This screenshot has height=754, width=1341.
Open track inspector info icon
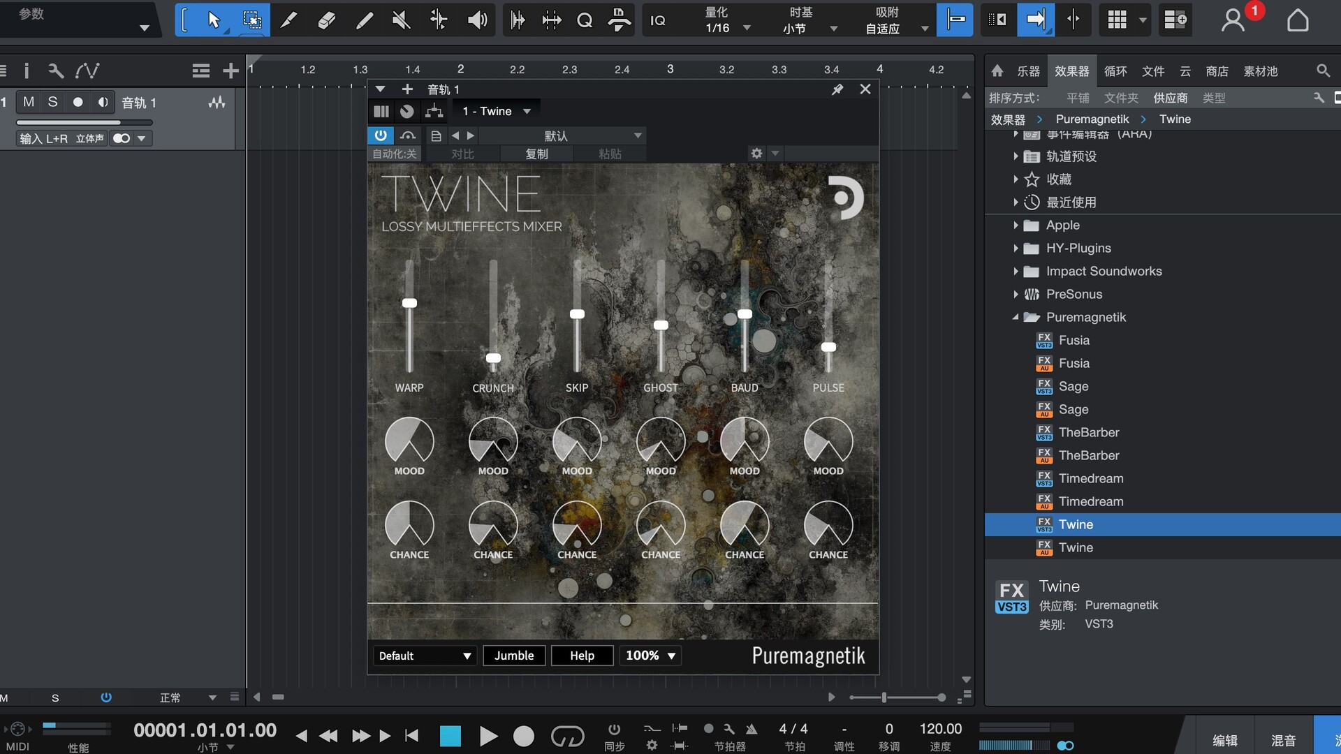pyautogui.click(x=27, y=71)
